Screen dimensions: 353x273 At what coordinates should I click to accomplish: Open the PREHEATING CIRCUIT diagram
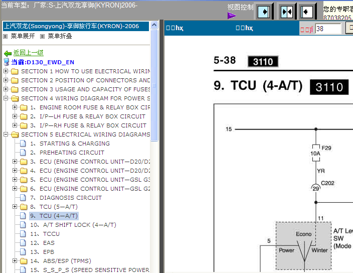tap(67, 153)
